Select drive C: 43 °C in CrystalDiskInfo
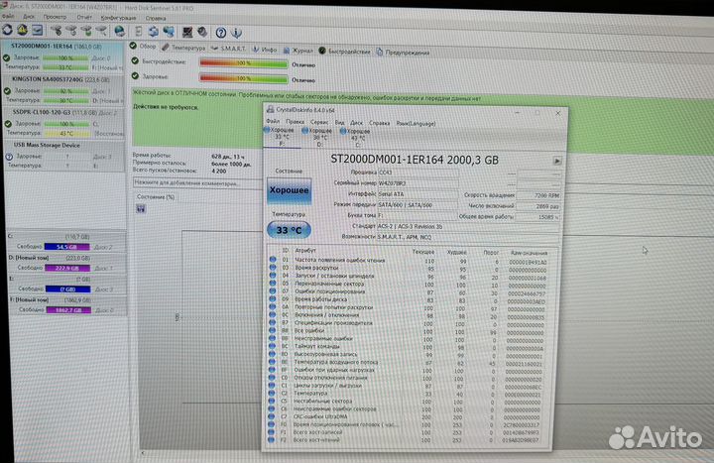The height and width of the screenshot is (463, 714). click(x=357, y=138)
